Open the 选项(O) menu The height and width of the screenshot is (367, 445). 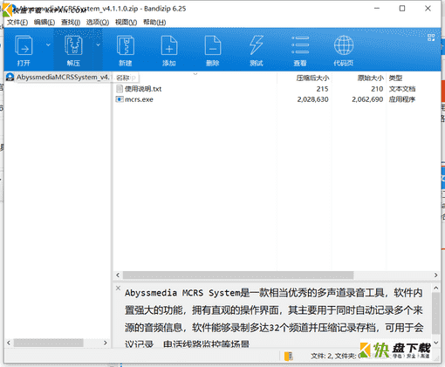(x=98, y=22)
